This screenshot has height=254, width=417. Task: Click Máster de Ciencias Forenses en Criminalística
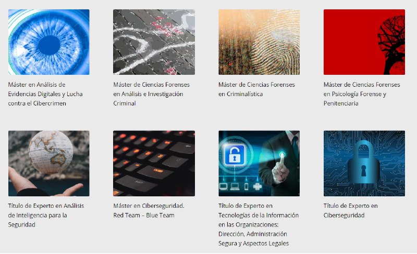tap(256, 89)
